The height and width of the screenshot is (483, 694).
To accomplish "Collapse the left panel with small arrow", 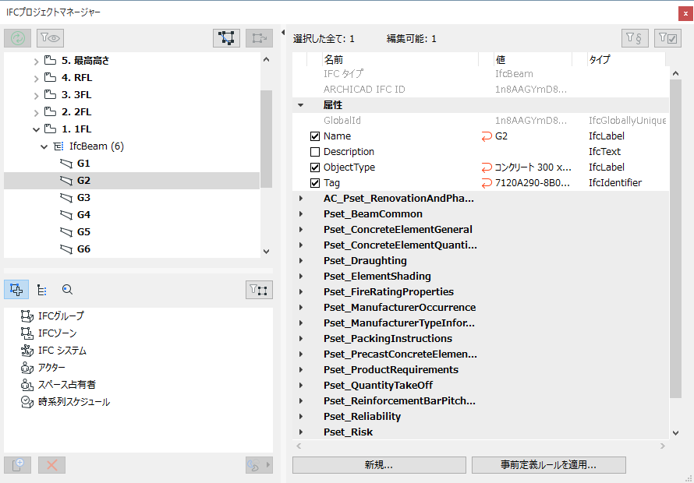I will 283,32.
